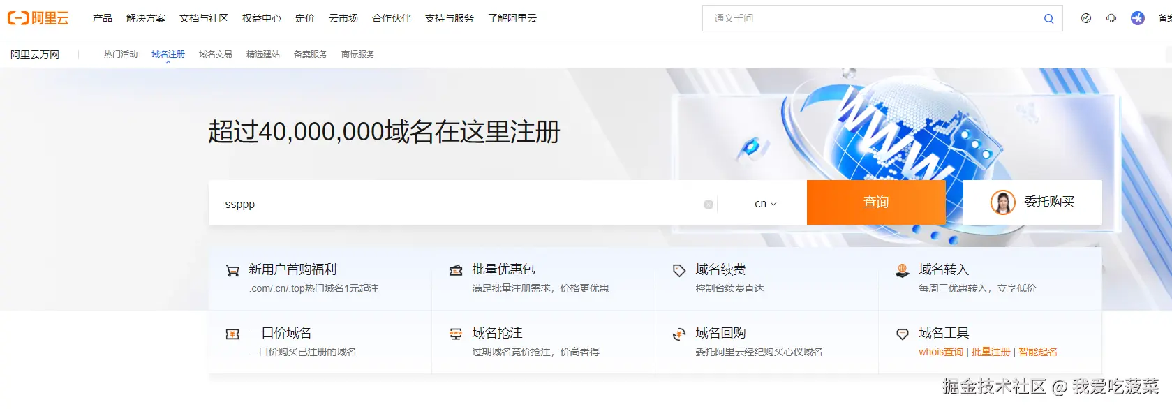Open the blue star avatar icon
This screenshot has width=1172, height=409.
tap(1138, 18)
